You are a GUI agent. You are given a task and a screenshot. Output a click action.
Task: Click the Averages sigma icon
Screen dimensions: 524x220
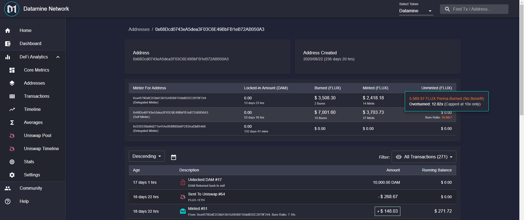(x=12, y=123)
